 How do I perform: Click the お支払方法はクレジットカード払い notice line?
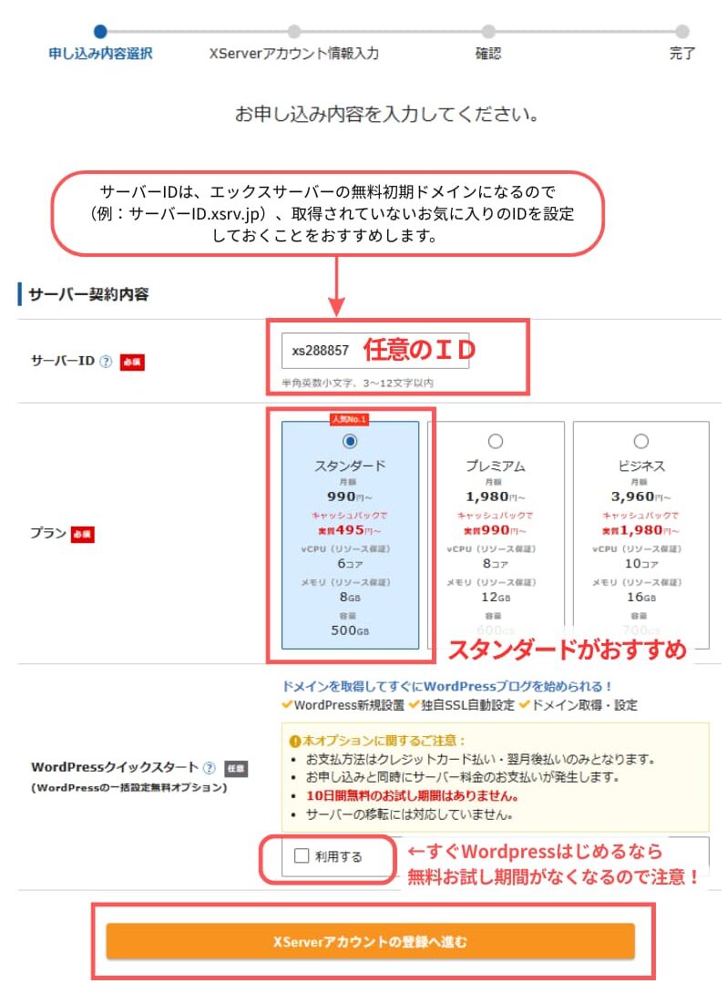coord(481,759)
